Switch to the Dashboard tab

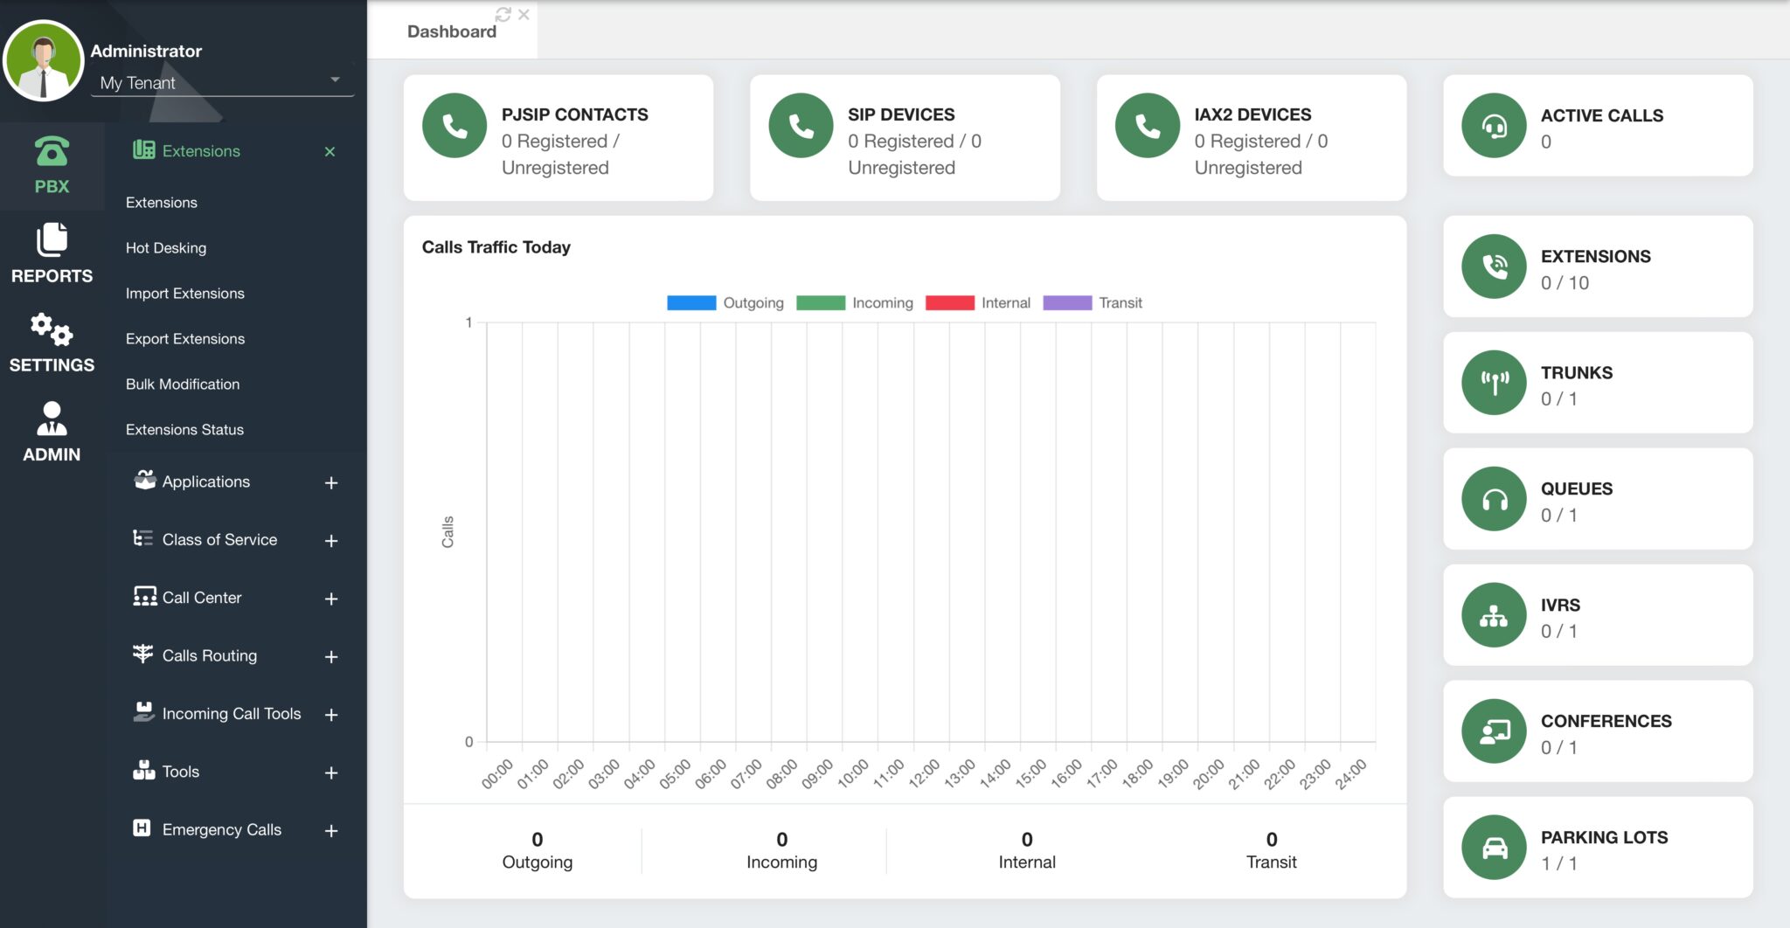[x=451, y=31]
